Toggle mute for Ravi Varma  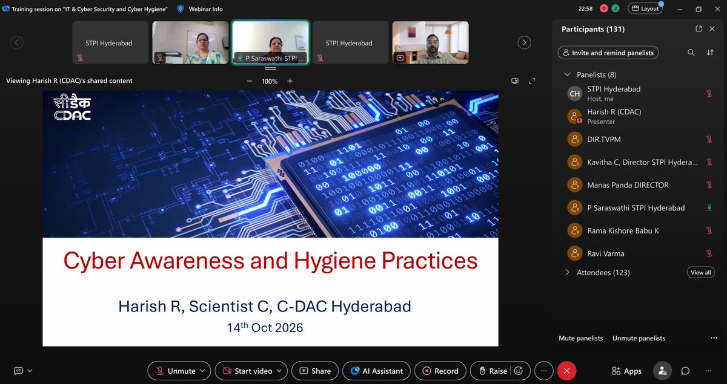(709, 253)
